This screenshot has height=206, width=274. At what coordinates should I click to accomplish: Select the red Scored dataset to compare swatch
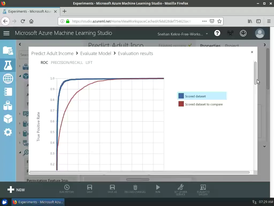pyautogui.click(x=181, y=104)
